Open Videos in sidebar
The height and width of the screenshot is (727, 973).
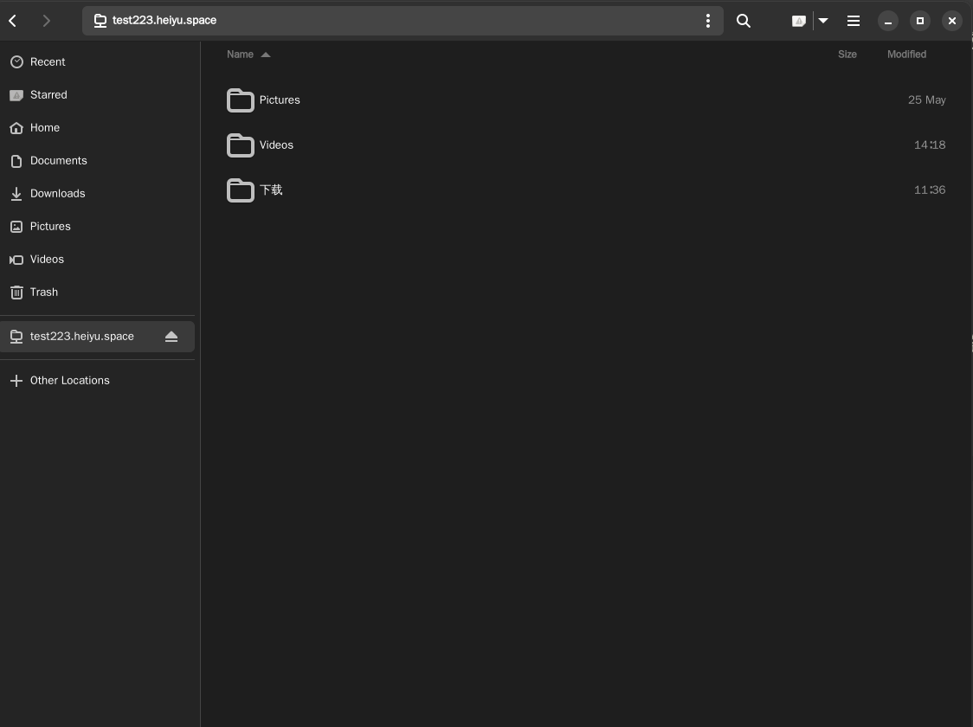[x=98, y=260]
